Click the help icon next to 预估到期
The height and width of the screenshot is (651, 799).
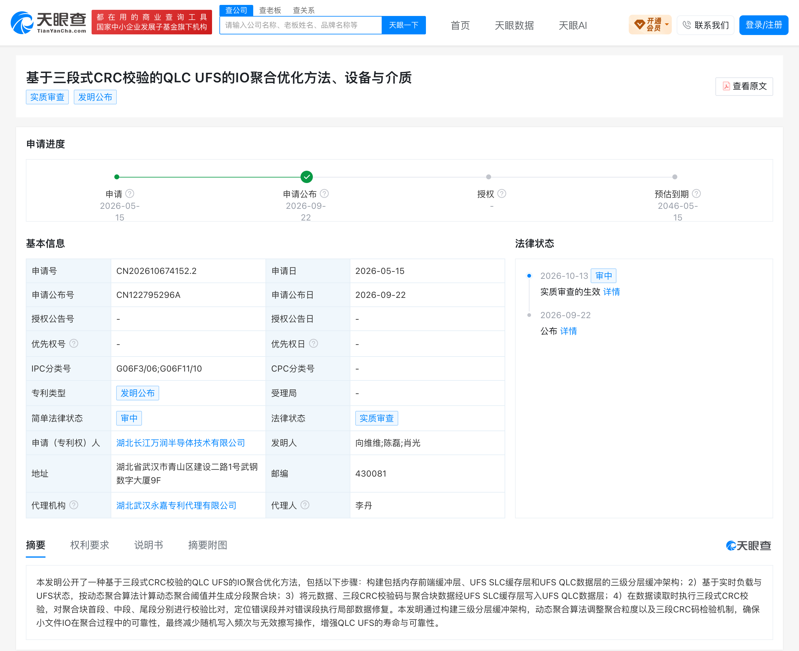tap(697, 193)
